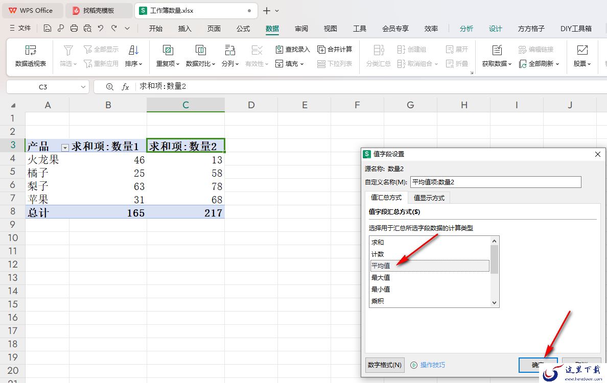Close the 值字段设置 dialog
This screenshot has height=383, width=607.
click(x=598, y=154)
